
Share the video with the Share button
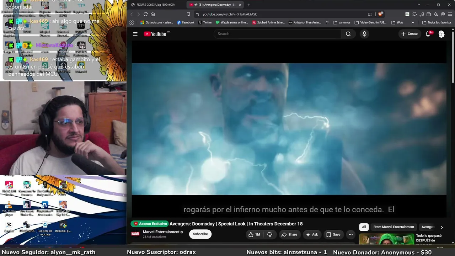[289, 234]
